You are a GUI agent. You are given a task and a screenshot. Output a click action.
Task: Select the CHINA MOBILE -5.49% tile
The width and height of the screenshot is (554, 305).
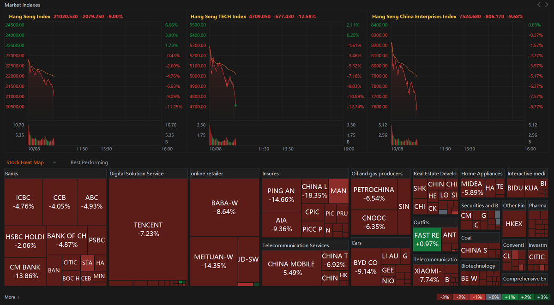pos(291,268)
